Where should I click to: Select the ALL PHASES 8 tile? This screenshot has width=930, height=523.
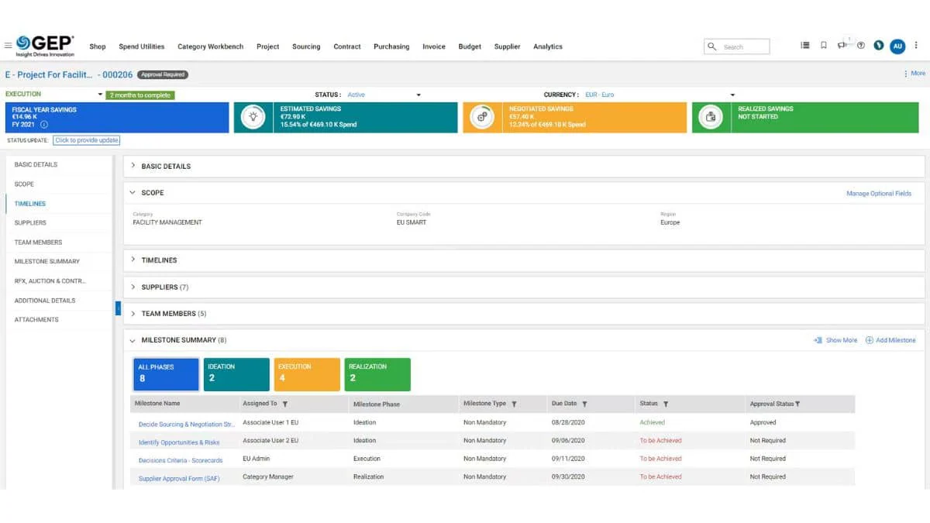click(x=166, y=374)
